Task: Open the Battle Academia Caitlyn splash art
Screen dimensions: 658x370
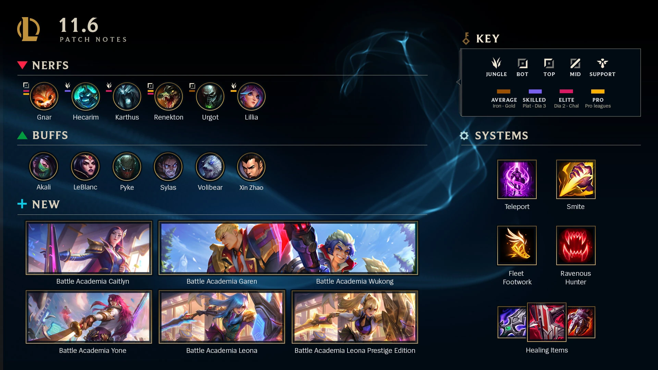Action: (x=89, y=248)
